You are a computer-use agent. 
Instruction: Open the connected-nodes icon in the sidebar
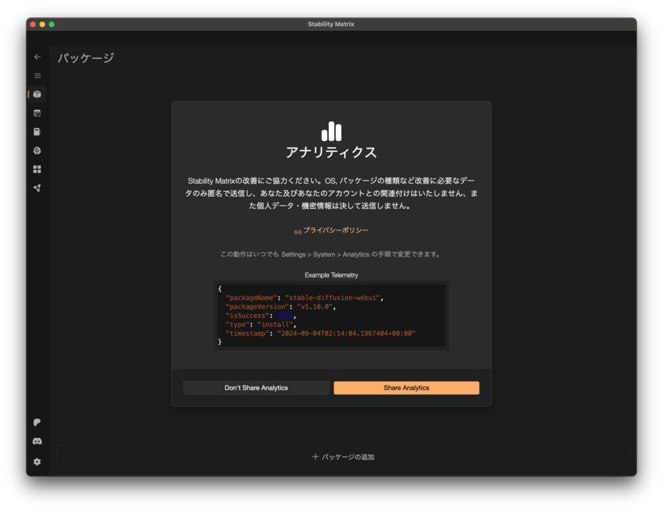37,188
